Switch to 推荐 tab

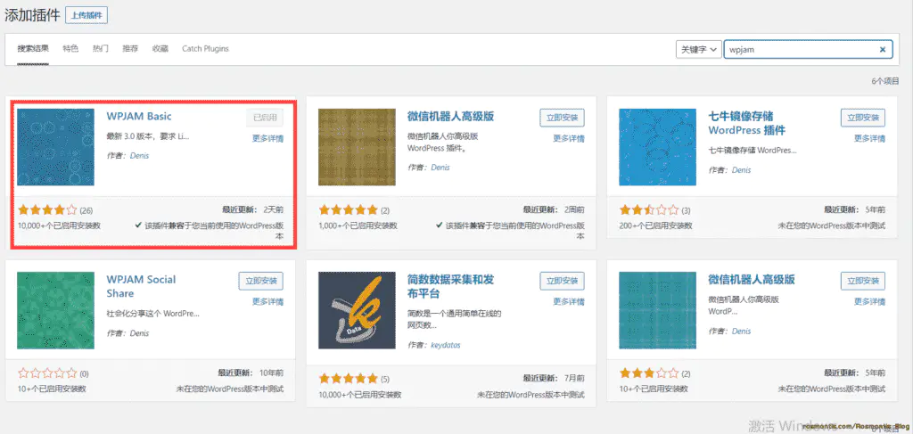coord(130,49)
